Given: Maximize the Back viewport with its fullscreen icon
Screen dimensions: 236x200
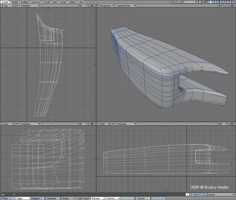Looking at the screenshot, I should point(92,124).
